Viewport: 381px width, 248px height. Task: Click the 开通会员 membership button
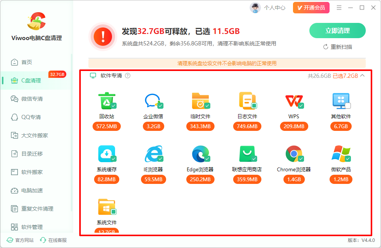point(311,8)
